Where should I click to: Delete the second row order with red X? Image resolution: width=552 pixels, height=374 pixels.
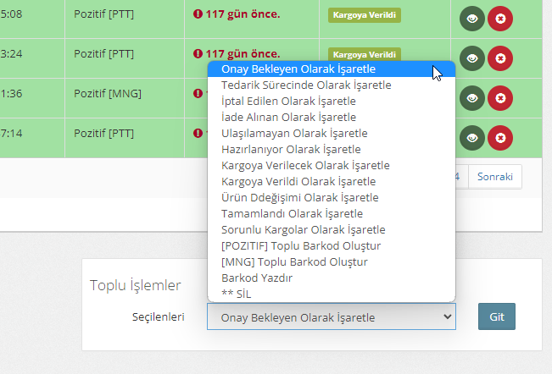coord(500,58)
